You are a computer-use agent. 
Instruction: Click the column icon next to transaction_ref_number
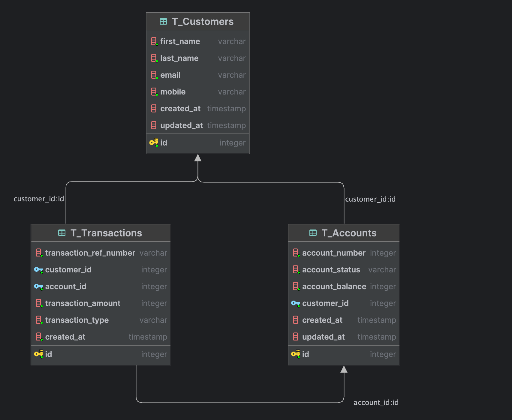pyautogui.click(x=39, y=253)
